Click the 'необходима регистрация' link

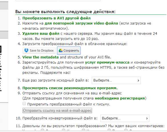pyautogui.click(x=120, y=98)
